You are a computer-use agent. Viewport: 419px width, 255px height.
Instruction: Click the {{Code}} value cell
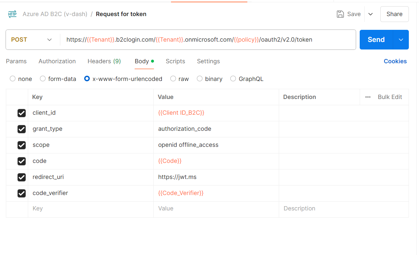(x=216, y=161)
